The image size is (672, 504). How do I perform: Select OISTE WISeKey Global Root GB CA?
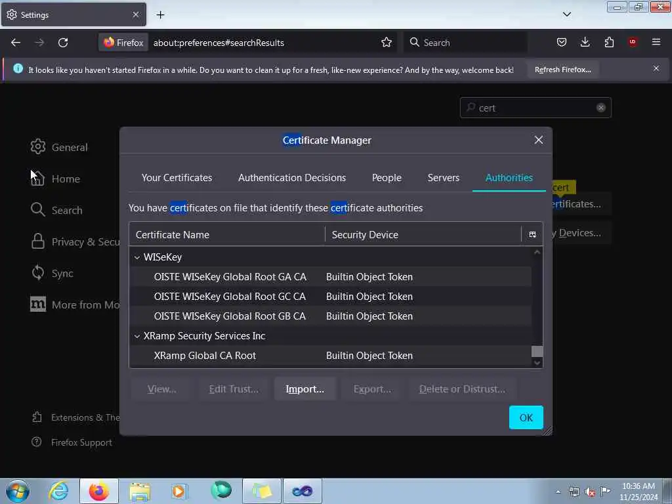tap(331, 316)
